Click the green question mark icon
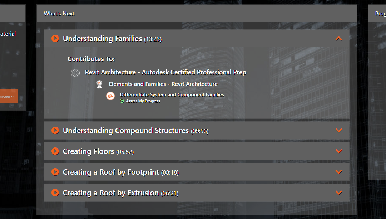386x219 pixels. tap(122, 101)
